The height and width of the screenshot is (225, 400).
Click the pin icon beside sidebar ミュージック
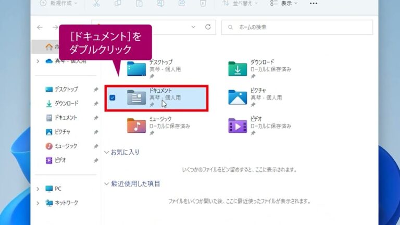tap(96, 146)
